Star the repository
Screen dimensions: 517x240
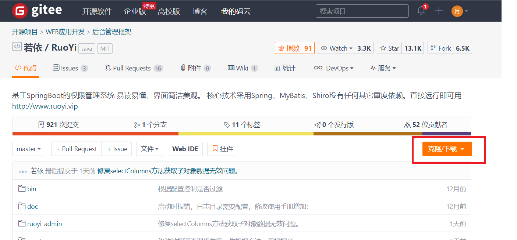coord(390,48)
